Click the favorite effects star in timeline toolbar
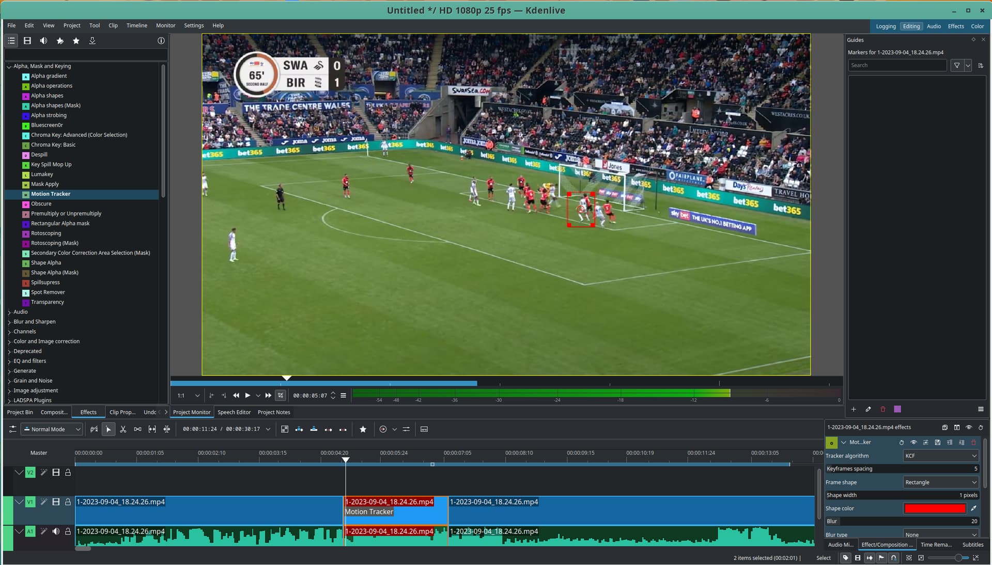Viewport: 992px width, 565px height. 363,429
